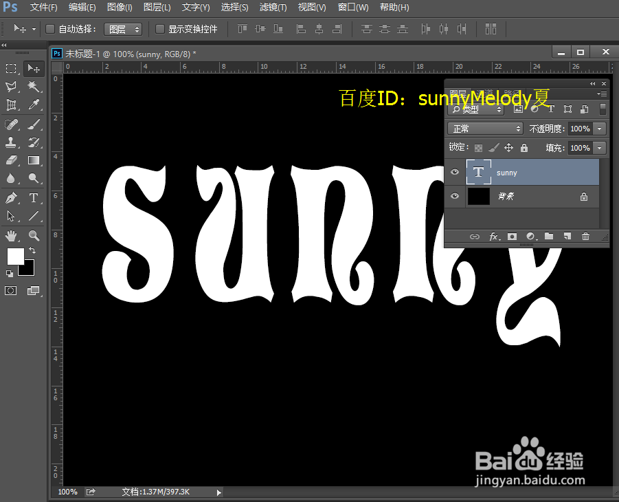The width and height of the screenshot is (619, 502).
Task: Select the Eraser tool
Action: coord(11,160)
